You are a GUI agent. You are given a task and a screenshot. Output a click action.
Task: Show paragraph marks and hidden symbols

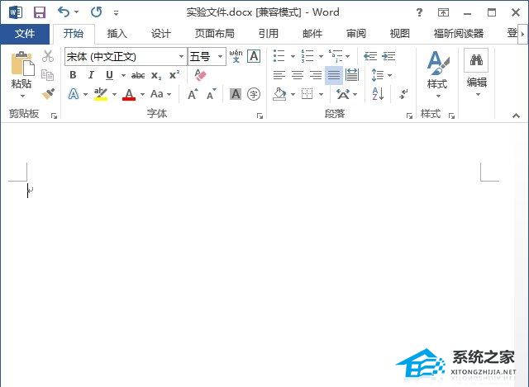[x=403, y=94]
